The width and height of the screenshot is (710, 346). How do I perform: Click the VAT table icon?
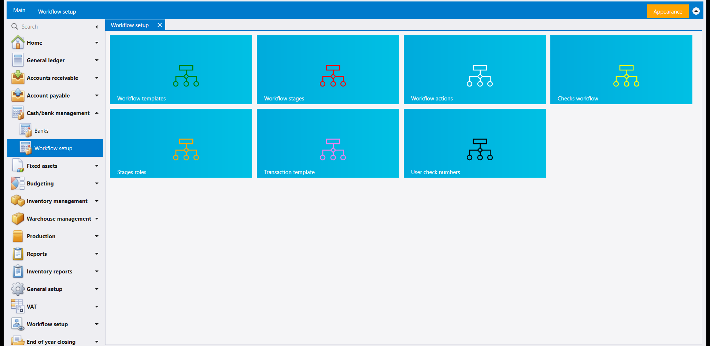pyautogui.click(x=18, y=306)
